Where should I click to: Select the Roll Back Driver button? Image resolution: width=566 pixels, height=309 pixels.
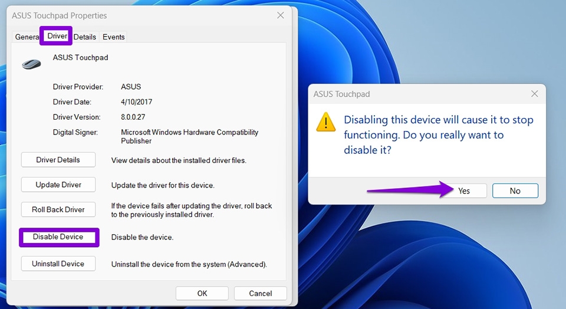58,210
